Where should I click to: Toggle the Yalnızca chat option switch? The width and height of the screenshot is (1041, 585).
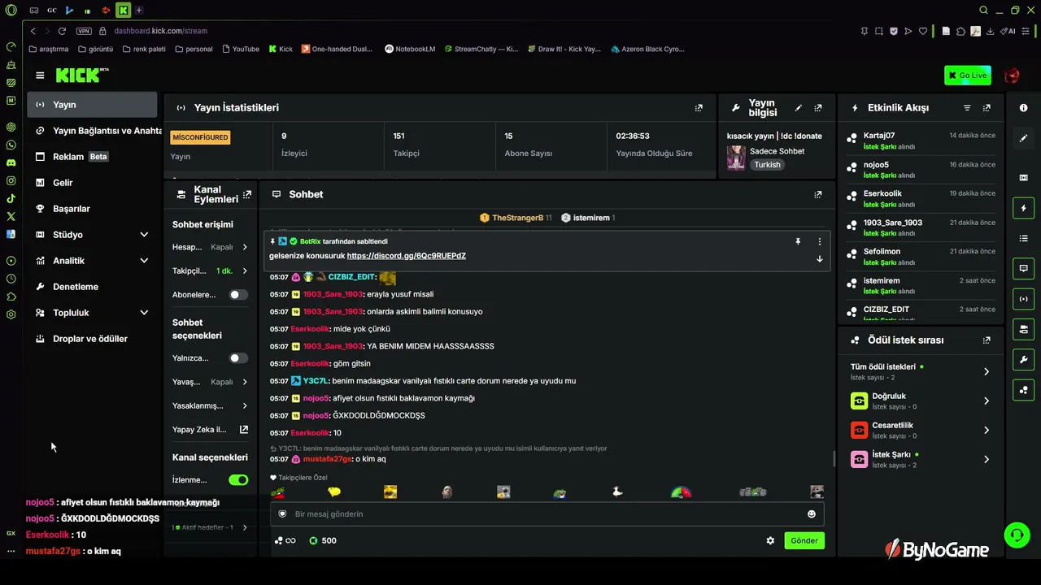[238, 357]
